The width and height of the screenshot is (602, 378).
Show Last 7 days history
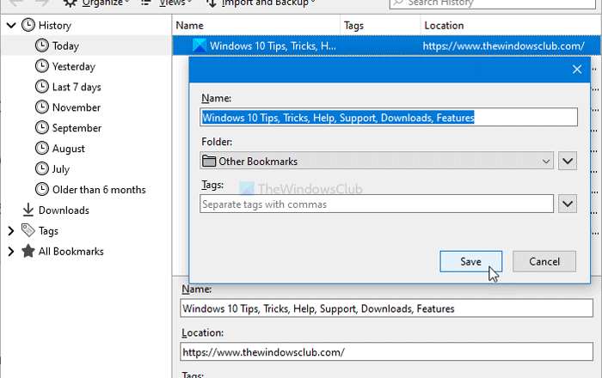point(77,87)
